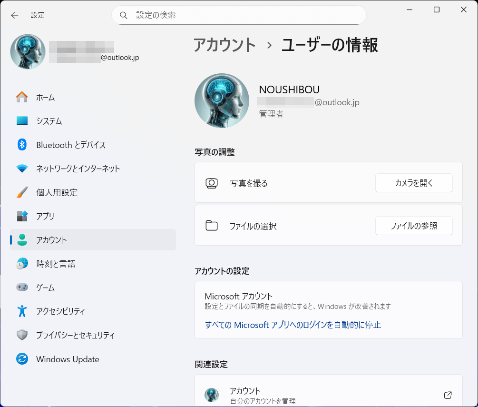Click the Windows Update refresh icon
The image size is (478, 407).
click(x=22, y=359)
